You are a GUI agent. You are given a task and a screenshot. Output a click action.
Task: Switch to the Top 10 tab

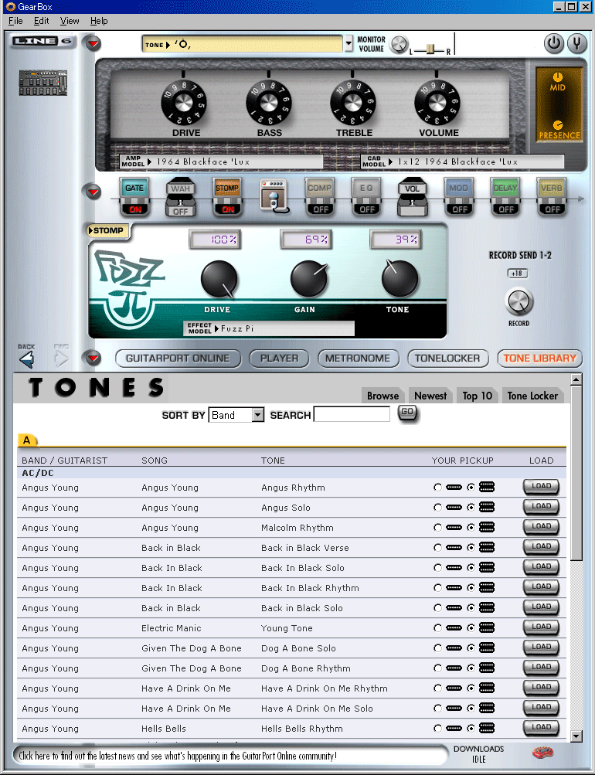tap(478, 396)
